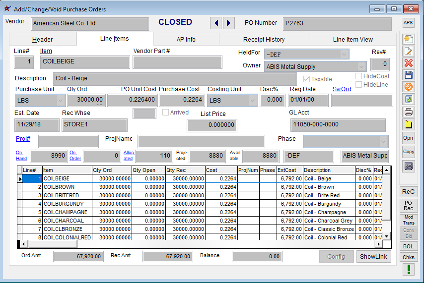Viewport: 424px width, 283px height.
Task: Click the red X delete icon
Action: pos(408,63)
